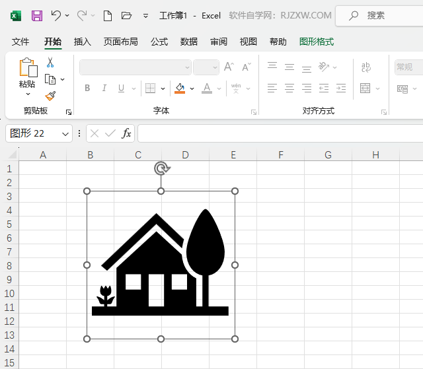Apply cell borders icon

click(150, 88)
